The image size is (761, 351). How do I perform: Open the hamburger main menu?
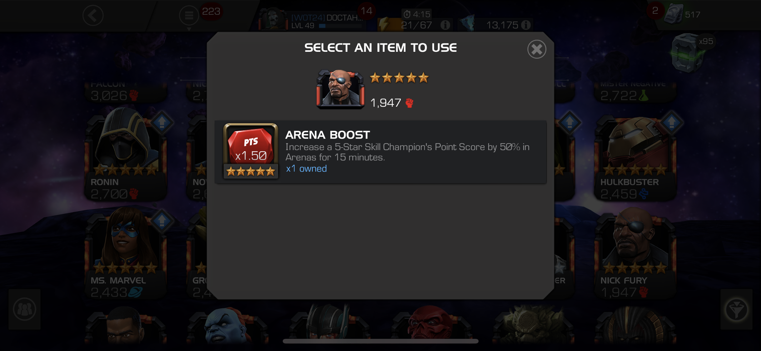pyautogui.click(x=189, y=16)
